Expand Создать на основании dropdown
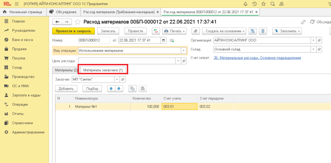The height and width of the screenshot is (163, 331). click(224, 31)
